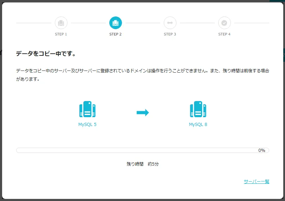This screenshot has height=201, width=285.
Task: Click the 残り時間 約5分 remaining time text
Action: (142, 164)
